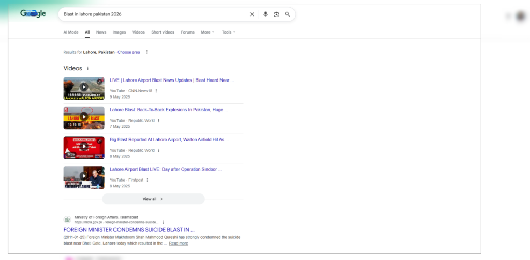The width and height of the screenshot is (530, 260).
Task: Click the Choose area link
Action: 128,52
